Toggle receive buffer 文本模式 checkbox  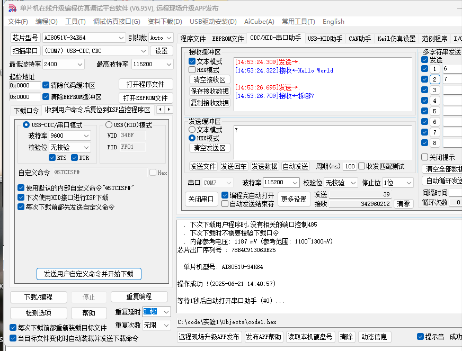192,61
